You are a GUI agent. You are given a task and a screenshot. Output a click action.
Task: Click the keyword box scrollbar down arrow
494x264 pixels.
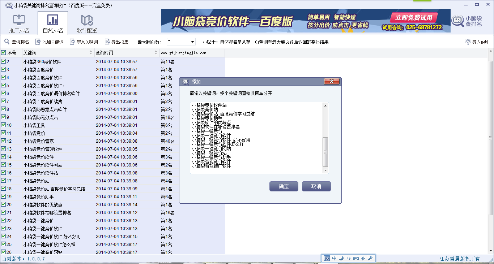tap(325, 170)
